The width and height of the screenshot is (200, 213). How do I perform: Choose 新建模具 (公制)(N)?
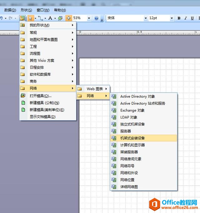48,103
